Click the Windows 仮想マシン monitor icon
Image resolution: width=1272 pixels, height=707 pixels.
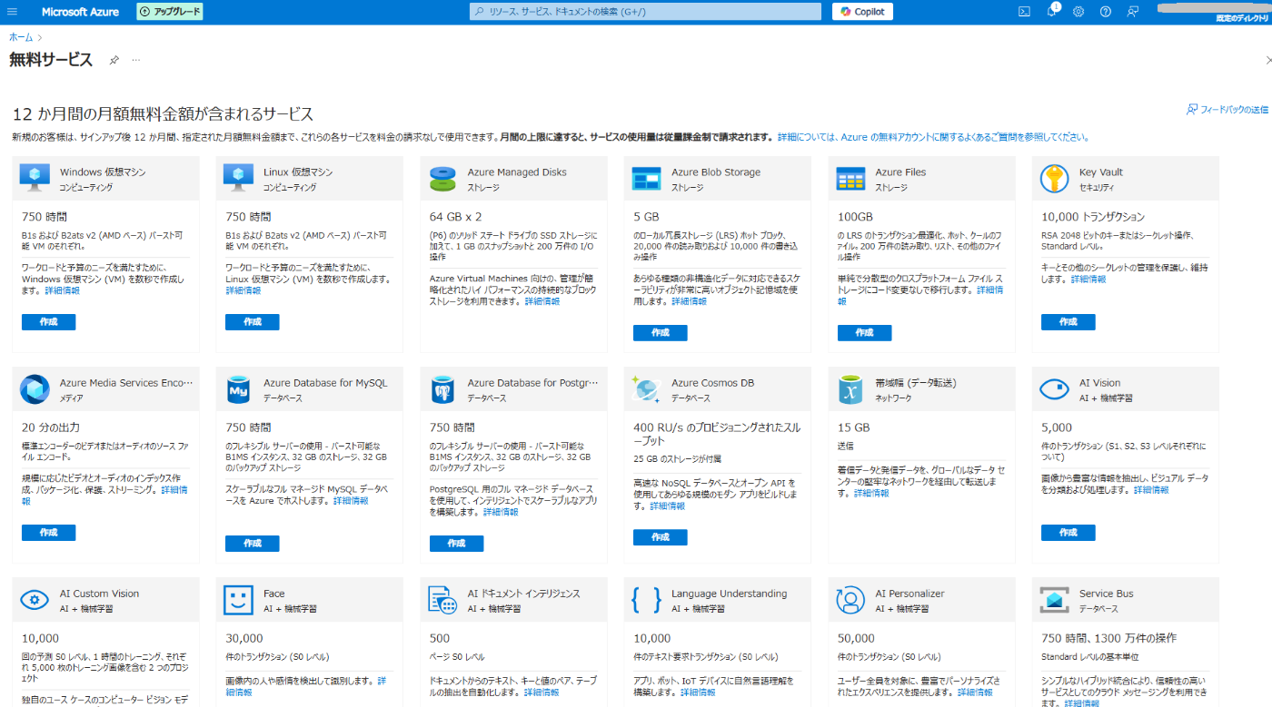35,178
